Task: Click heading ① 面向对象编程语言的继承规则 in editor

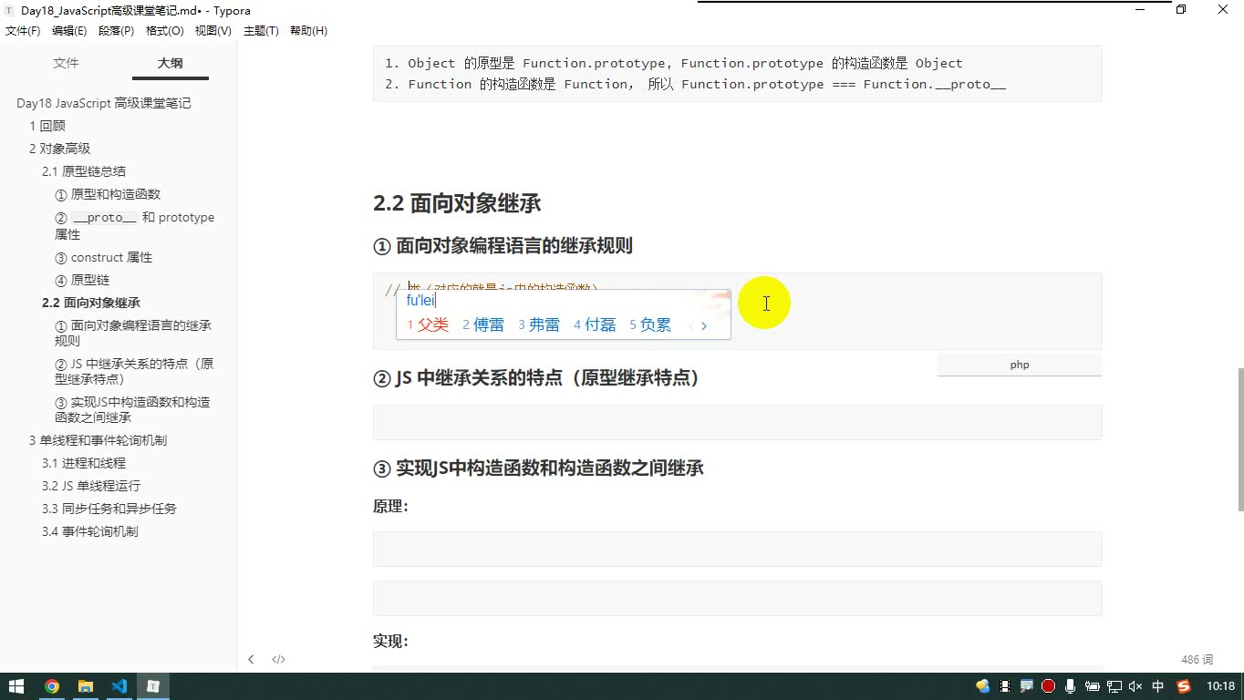Action: [503, 246]
